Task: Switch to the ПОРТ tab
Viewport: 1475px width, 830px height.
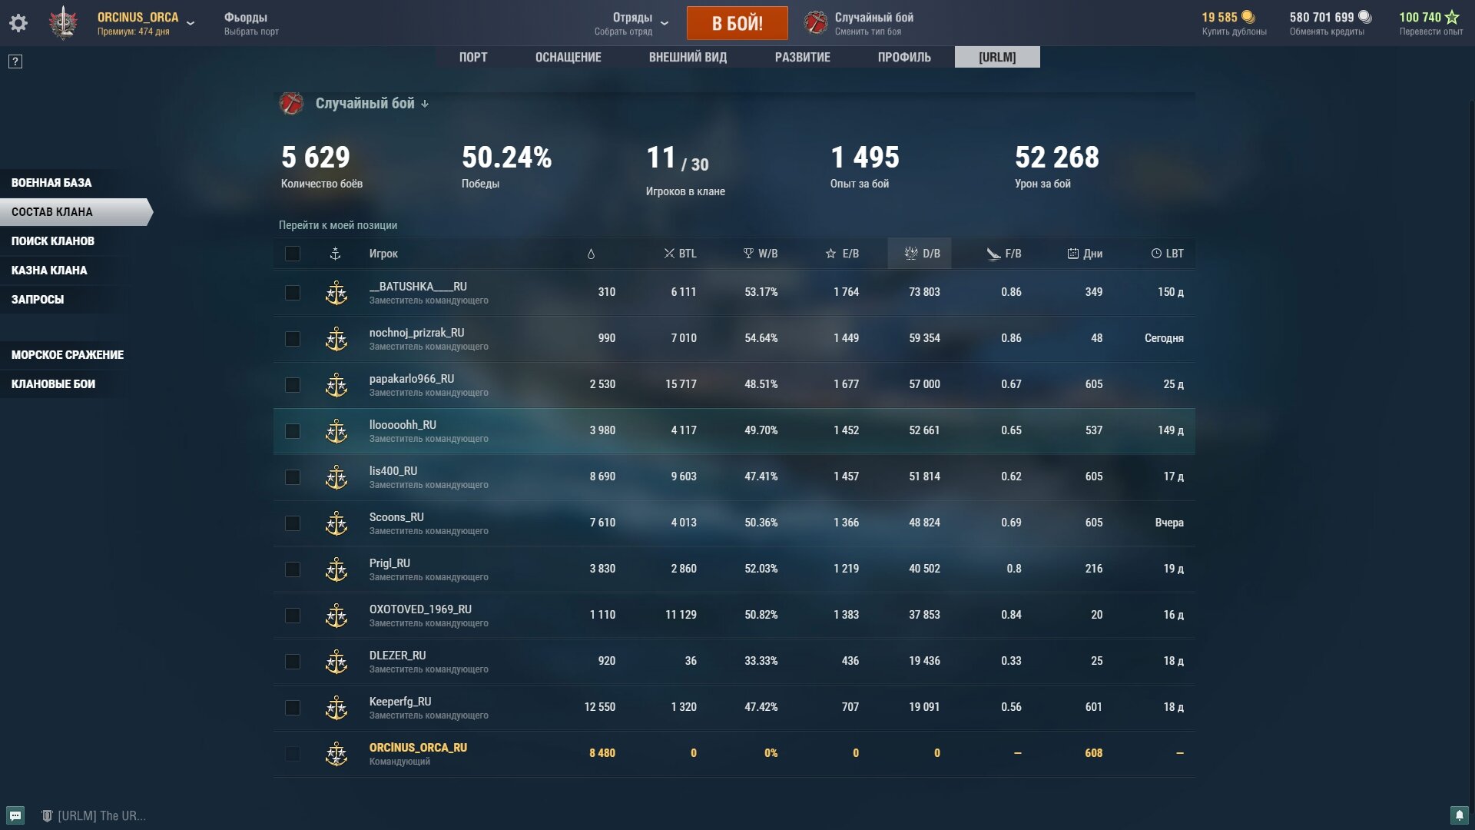Action: click(x=473, y=57)
